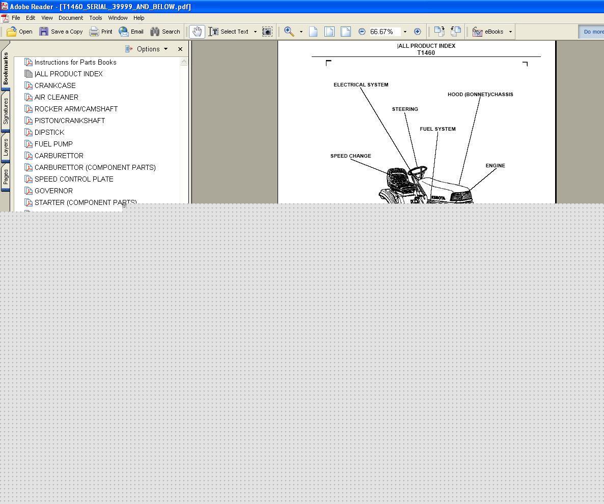Open the GOVERNOR bookmark
604x504 pixels.
[x=53, y=190]
